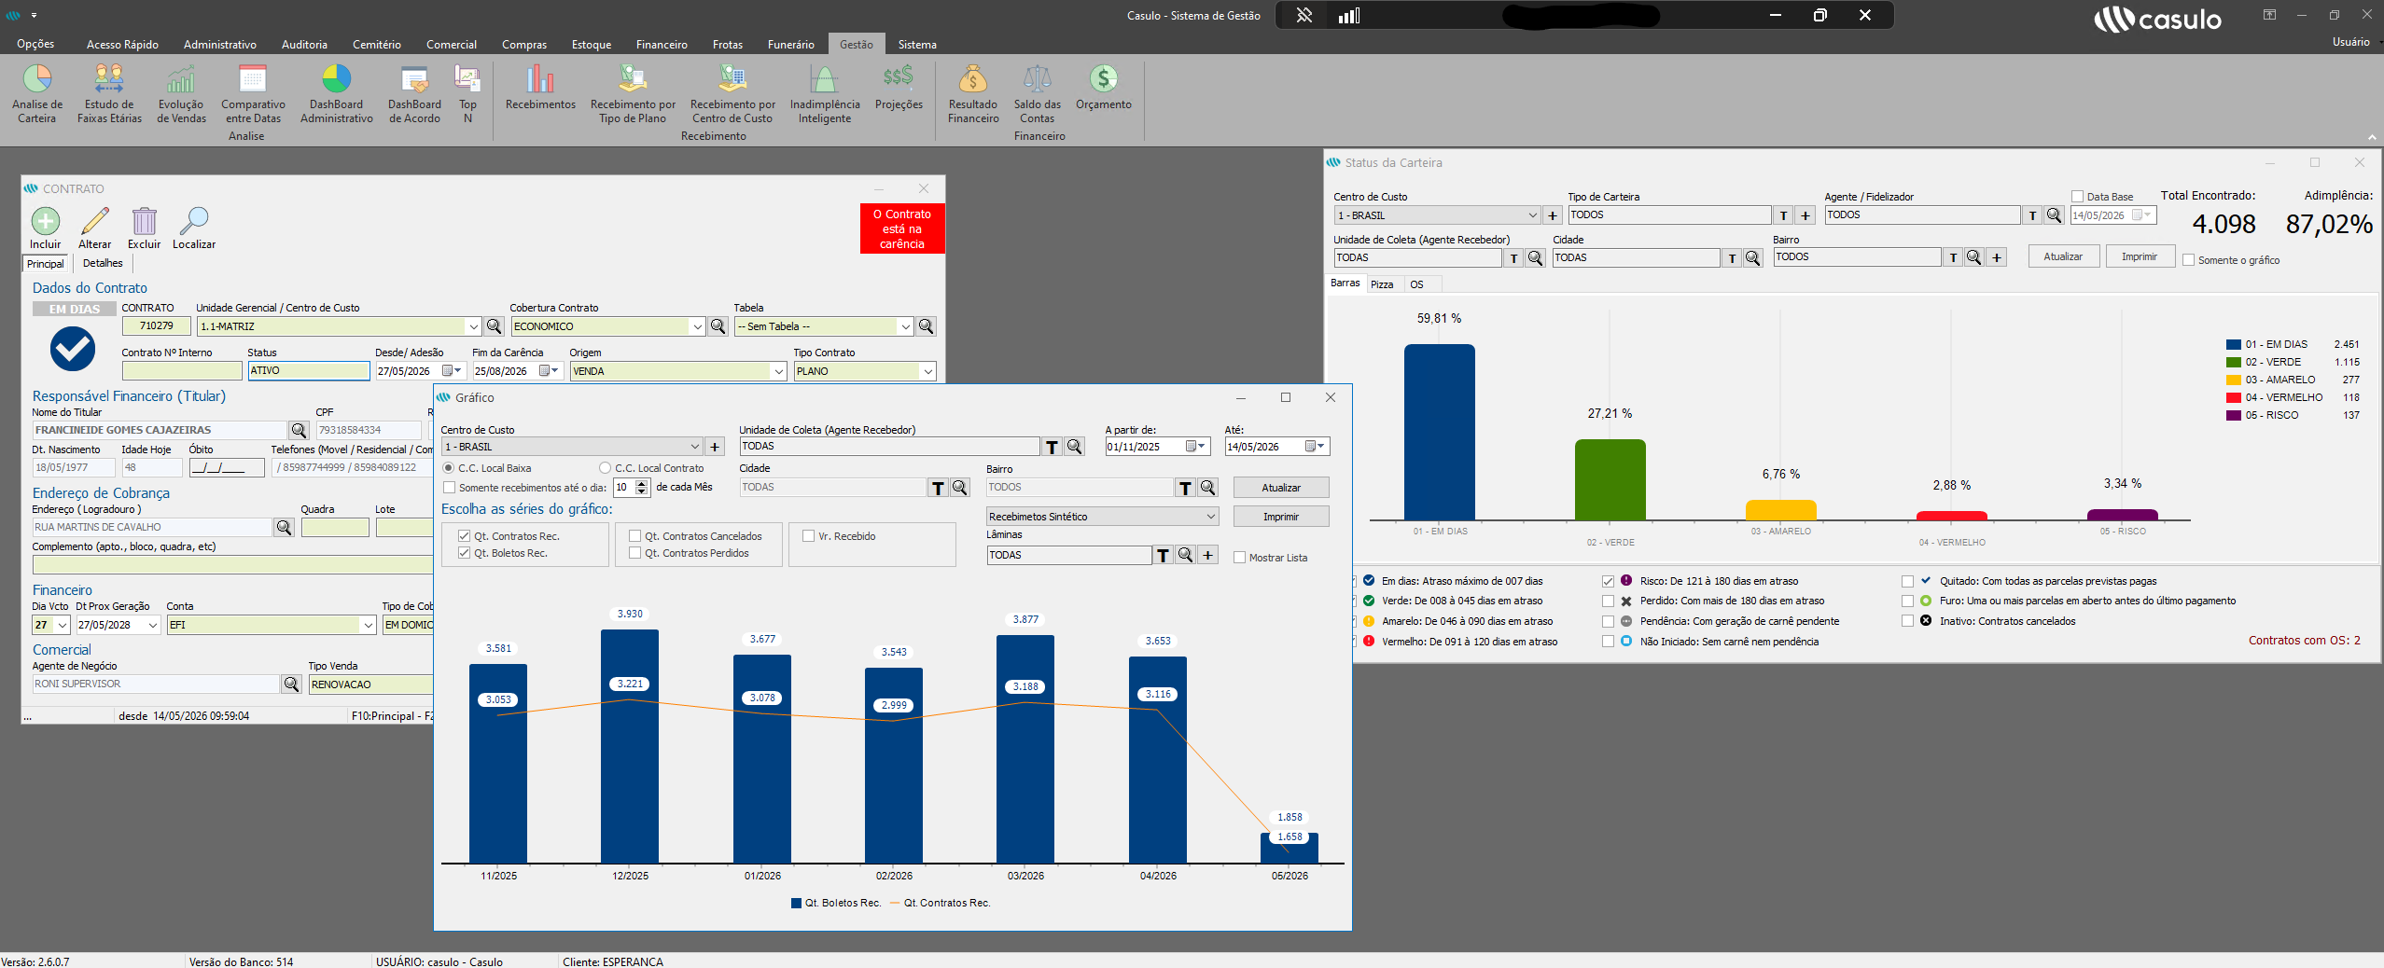Viewport: 2384px width, 968px height.
Task: Open Resultado Financeiro
Action: tap(973, 93)
